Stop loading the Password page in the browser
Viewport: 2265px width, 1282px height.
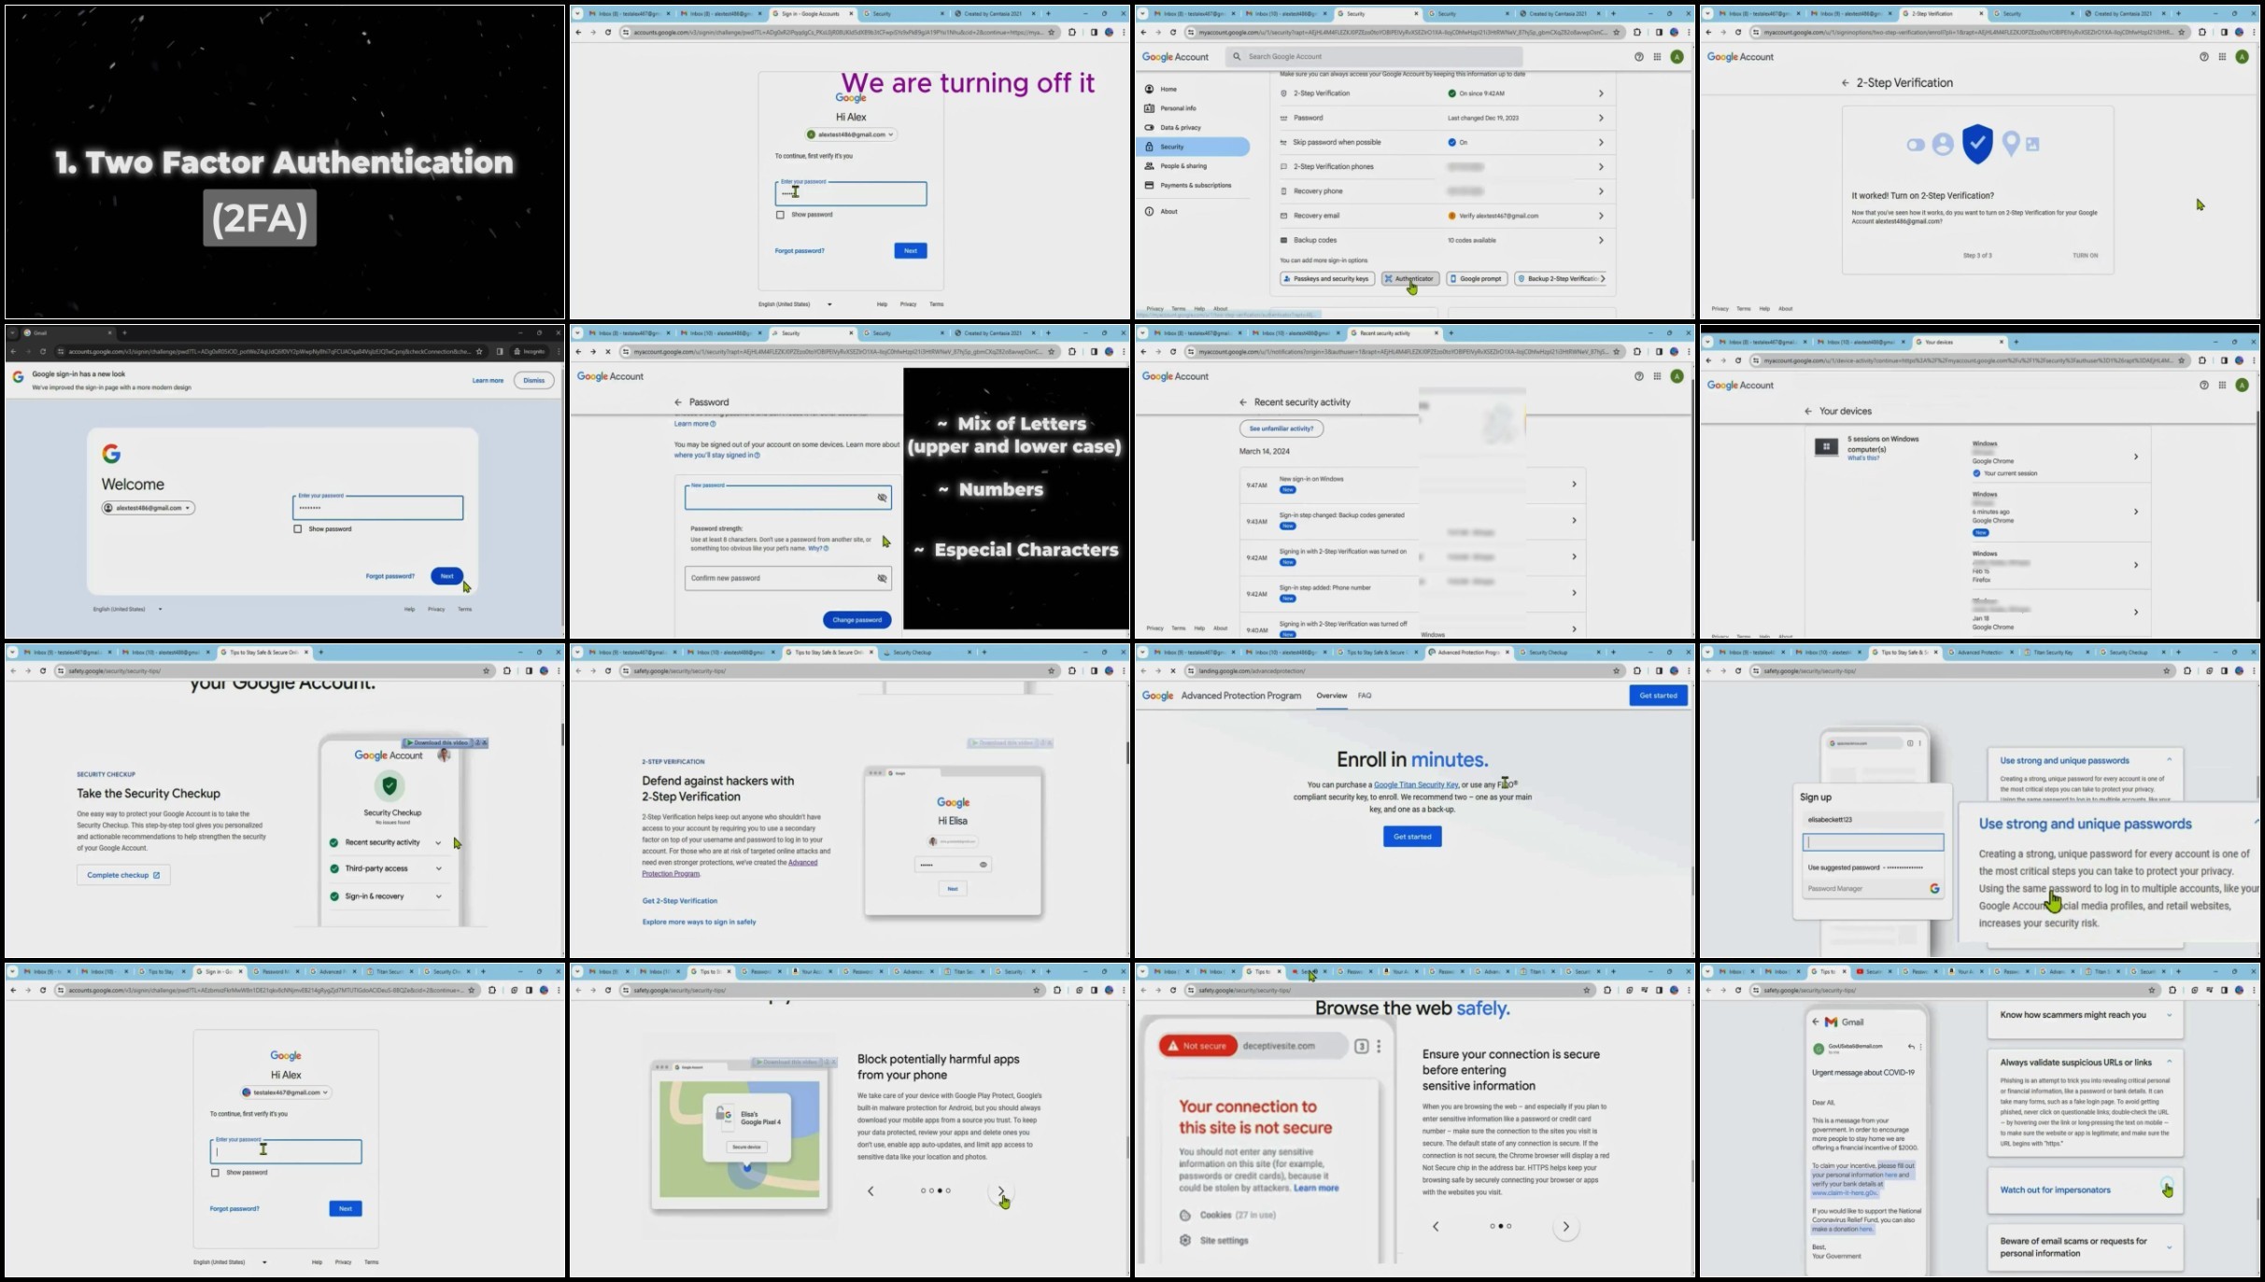608,352
